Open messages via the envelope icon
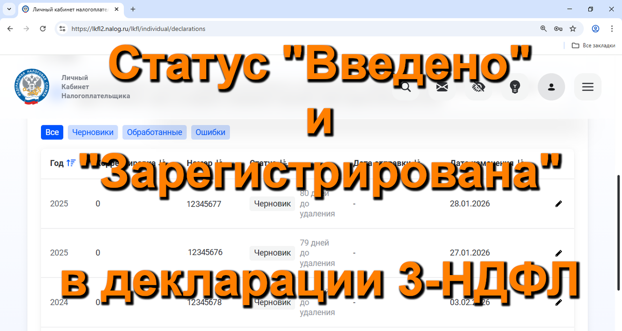Screen dimensions: 622x331 442,87
